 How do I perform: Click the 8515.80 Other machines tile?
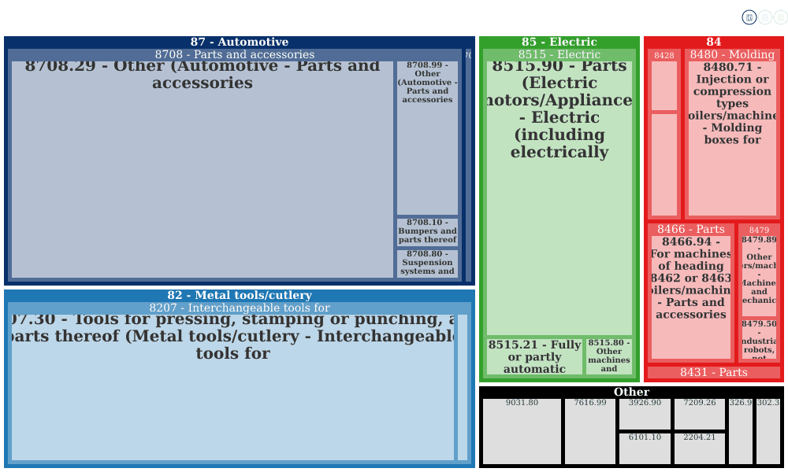coord(608,357)
